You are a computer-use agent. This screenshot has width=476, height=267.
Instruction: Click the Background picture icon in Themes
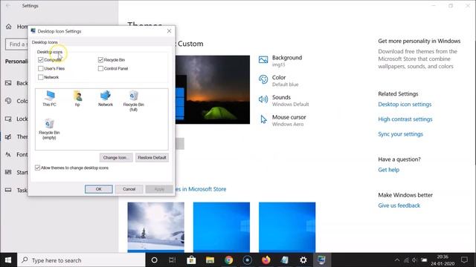[x=263, y=59]
